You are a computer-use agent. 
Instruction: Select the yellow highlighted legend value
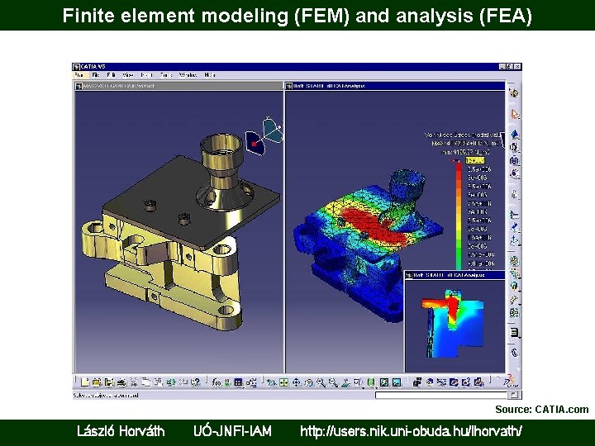474,161
